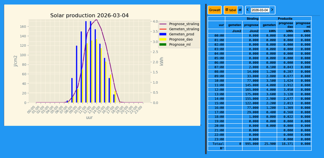Click Gemeten_prod blue swatch in legend
Viewport: 324px width, 158px height.
(x=163, y=34)
